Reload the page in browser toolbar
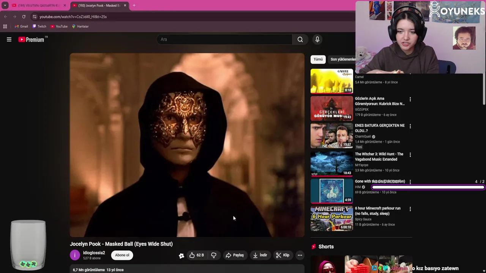The width and height of the screenshot is (486, 273). coord(24,17)
